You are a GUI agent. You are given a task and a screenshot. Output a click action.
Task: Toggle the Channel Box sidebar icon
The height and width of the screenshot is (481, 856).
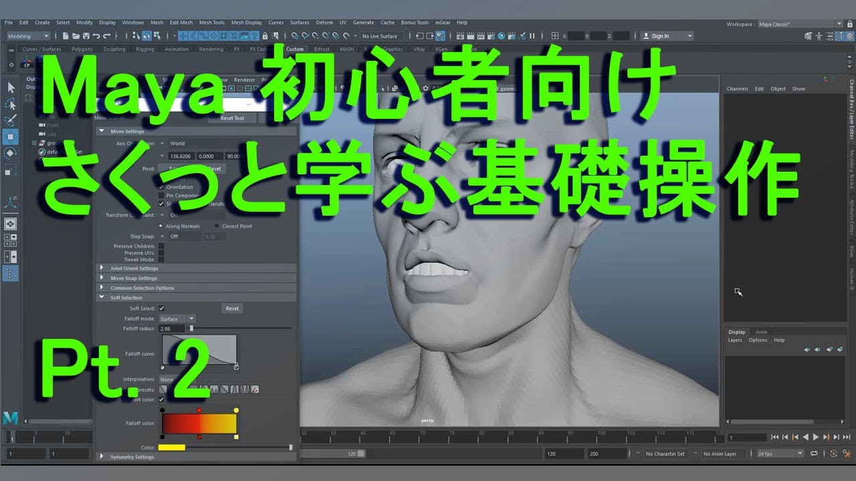(850, 36)
